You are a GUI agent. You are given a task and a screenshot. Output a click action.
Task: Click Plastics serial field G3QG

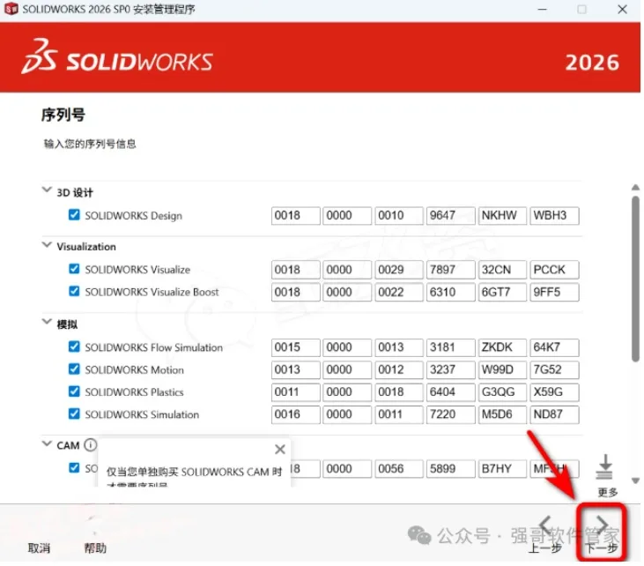click(x=502, y=391)
